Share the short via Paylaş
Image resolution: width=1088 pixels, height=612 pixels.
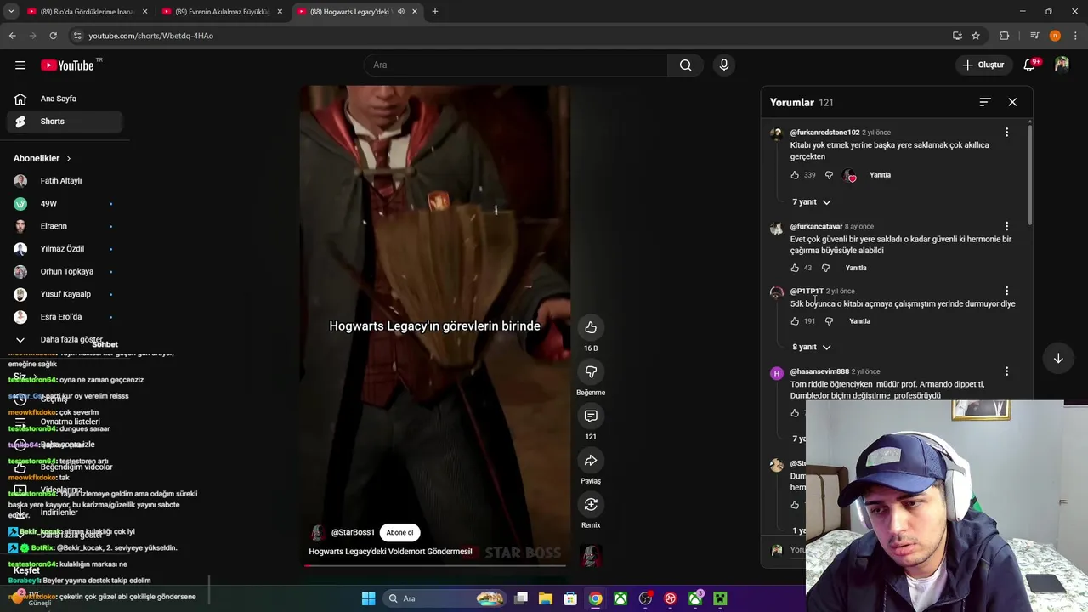591,460
